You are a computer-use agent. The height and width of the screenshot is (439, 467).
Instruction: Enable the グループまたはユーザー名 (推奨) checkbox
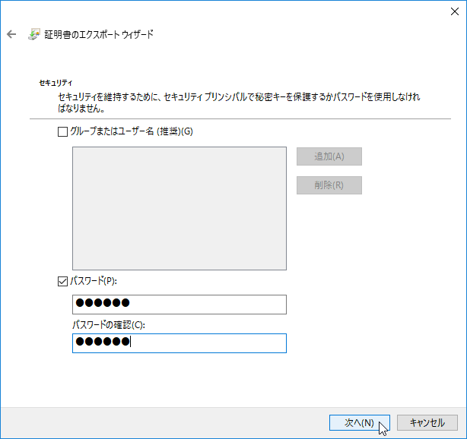coord(62,131)
